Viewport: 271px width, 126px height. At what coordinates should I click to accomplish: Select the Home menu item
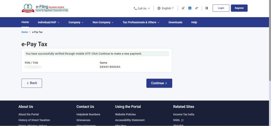pos(25,22)
